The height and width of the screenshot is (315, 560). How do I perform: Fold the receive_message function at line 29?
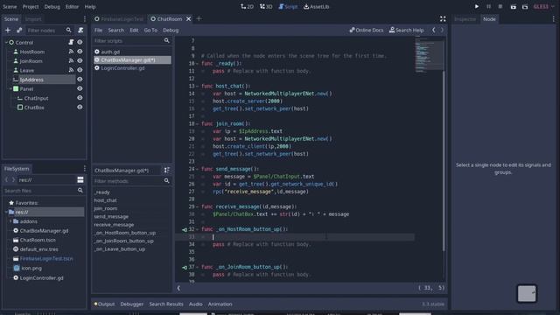(197, 206)
